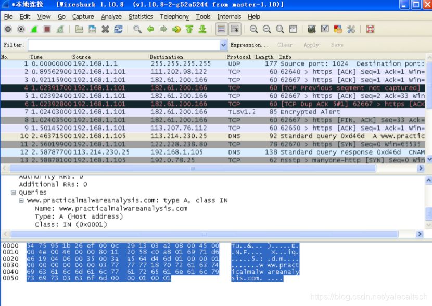Open the Internals menu

229,17
